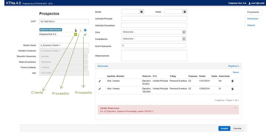The height and width of the screenshot is (140, 266).
Task: Dismiss the Detalle Relaciones error alert
Action: click(x=235, y=108)
